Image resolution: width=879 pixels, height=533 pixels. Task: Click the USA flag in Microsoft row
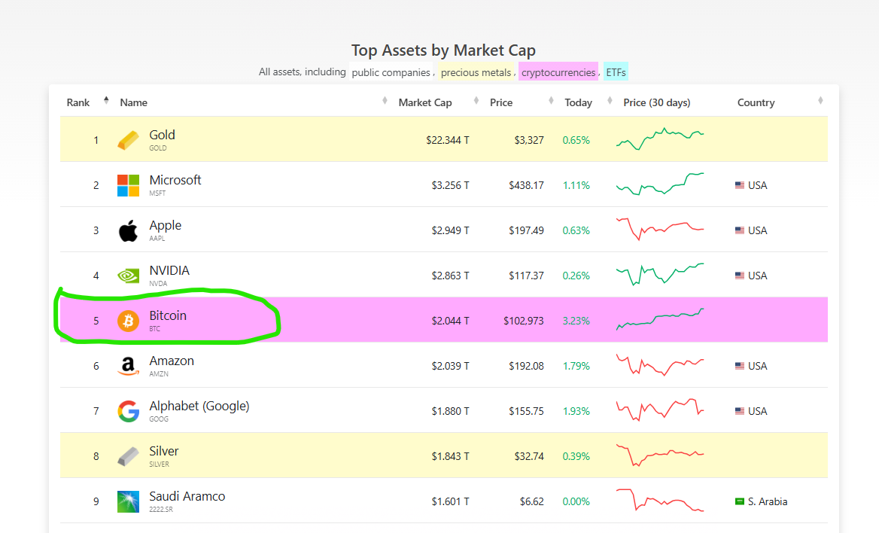coord(740,185)
